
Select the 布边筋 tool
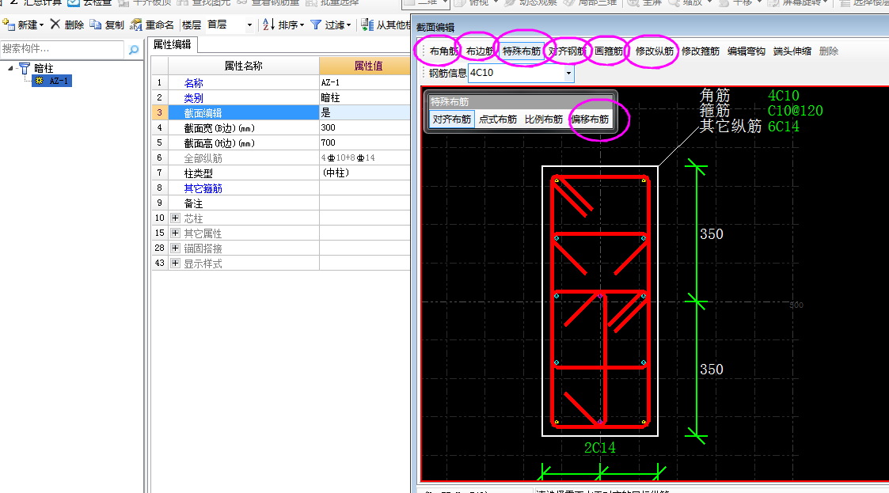[481, 51]
